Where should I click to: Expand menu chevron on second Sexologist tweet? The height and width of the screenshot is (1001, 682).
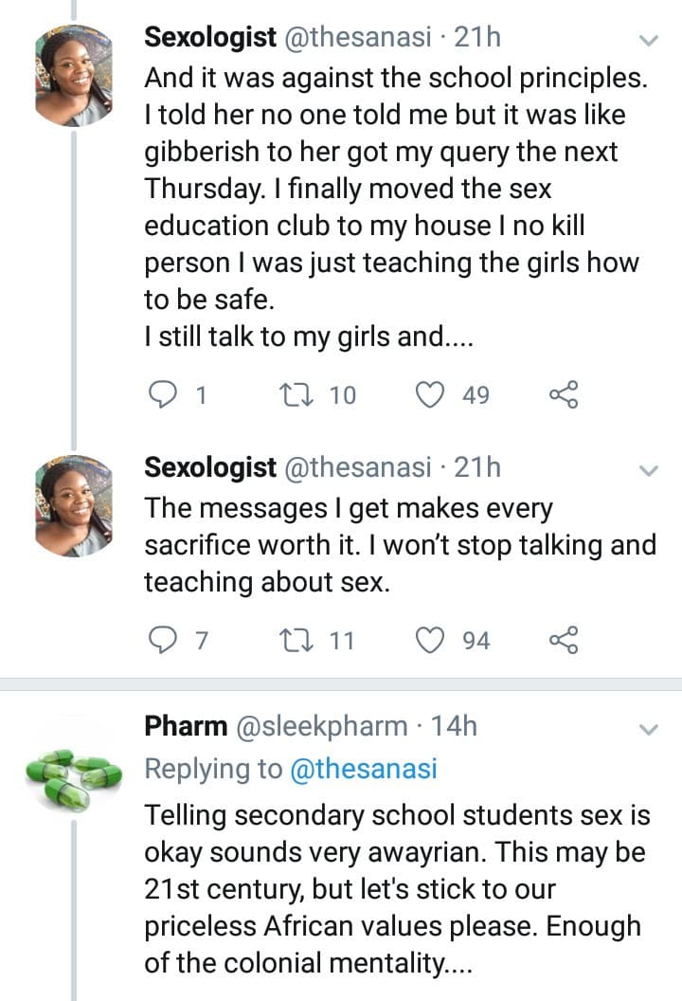649,470
